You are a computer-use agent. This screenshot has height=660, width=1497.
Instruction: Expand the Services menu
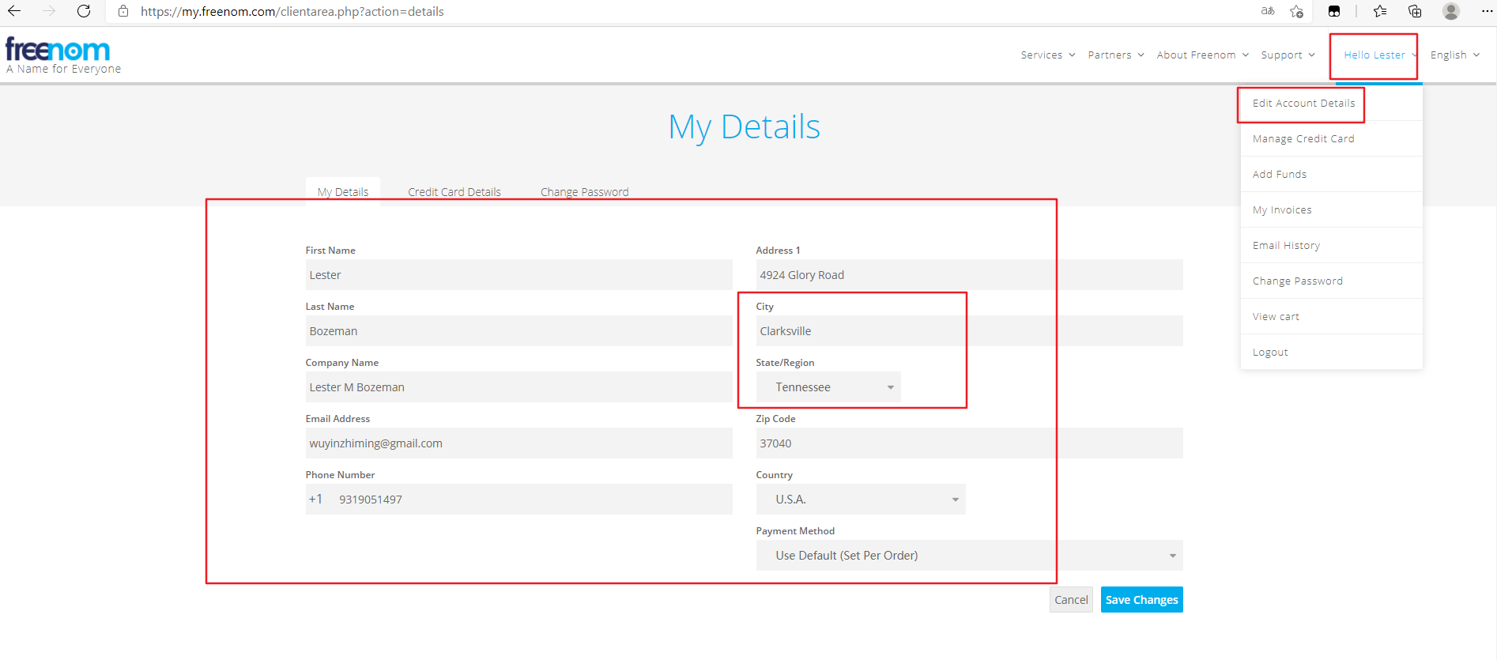(x=1048, y=55)
